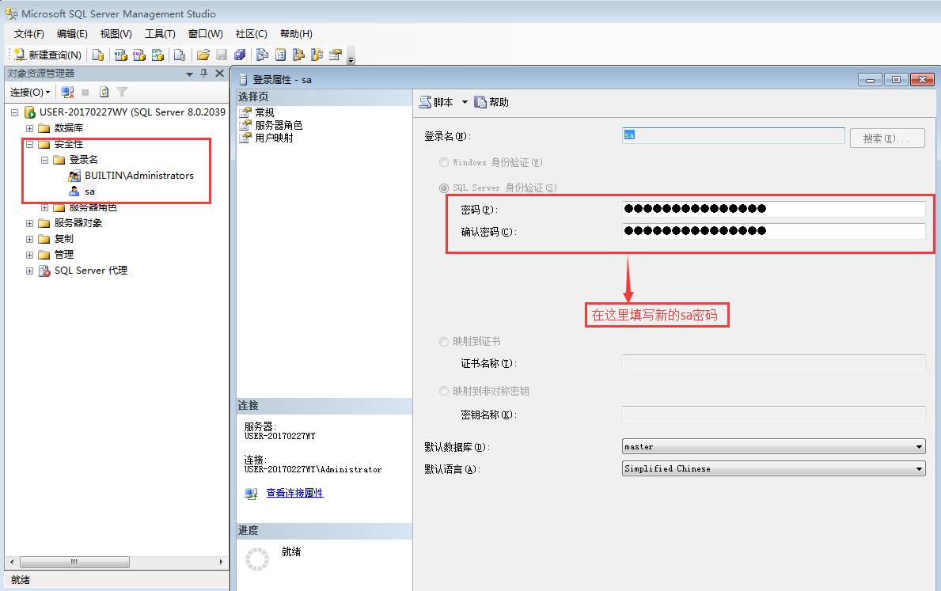Image resolution: width=941 pixels, height=591 pixels.
Task: Collapse the 登录名 folder
Action: 44,160
